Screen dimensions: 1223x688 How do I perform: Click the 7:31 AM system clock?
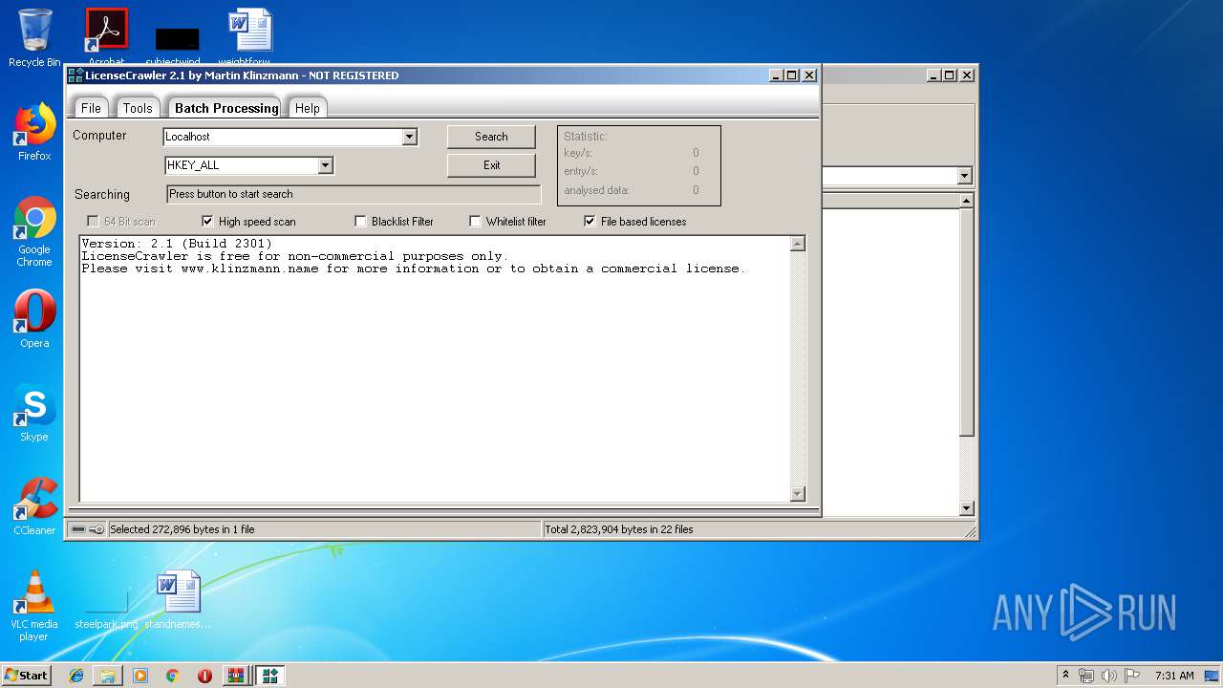(x=1174, y=676)
